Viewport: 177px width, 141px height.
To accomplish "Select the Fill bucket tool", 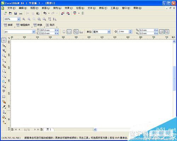I will point(4,117).
